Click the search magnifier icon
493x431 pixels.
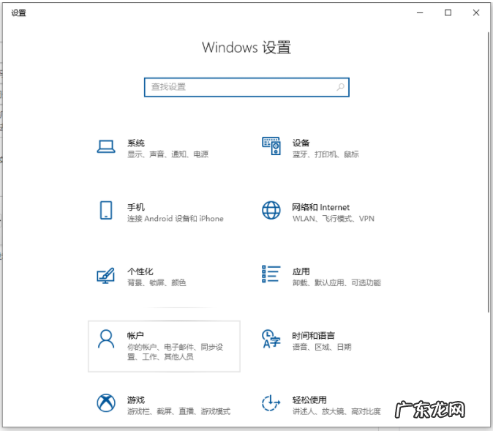340,87
